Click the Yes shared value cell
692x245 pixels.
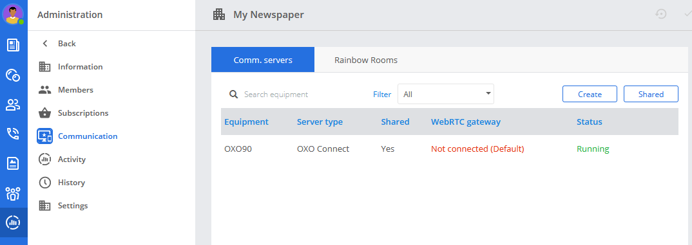pos(387,149)
